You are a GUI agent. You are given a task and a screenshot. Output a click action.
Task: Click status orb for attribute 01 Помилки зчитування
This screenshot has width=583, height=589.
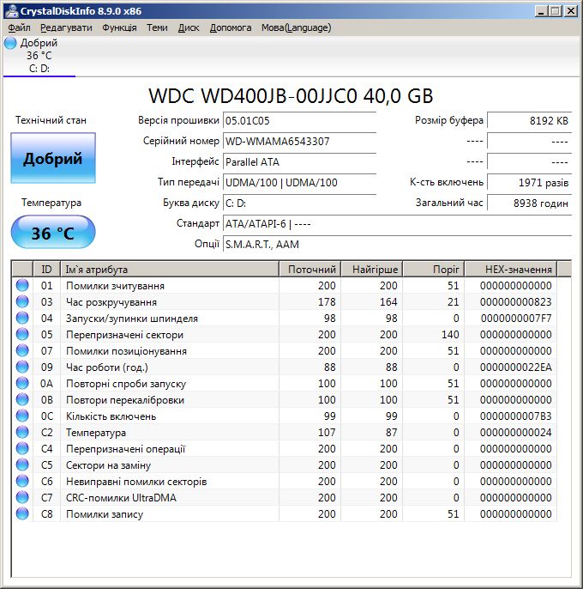(22, 285)
